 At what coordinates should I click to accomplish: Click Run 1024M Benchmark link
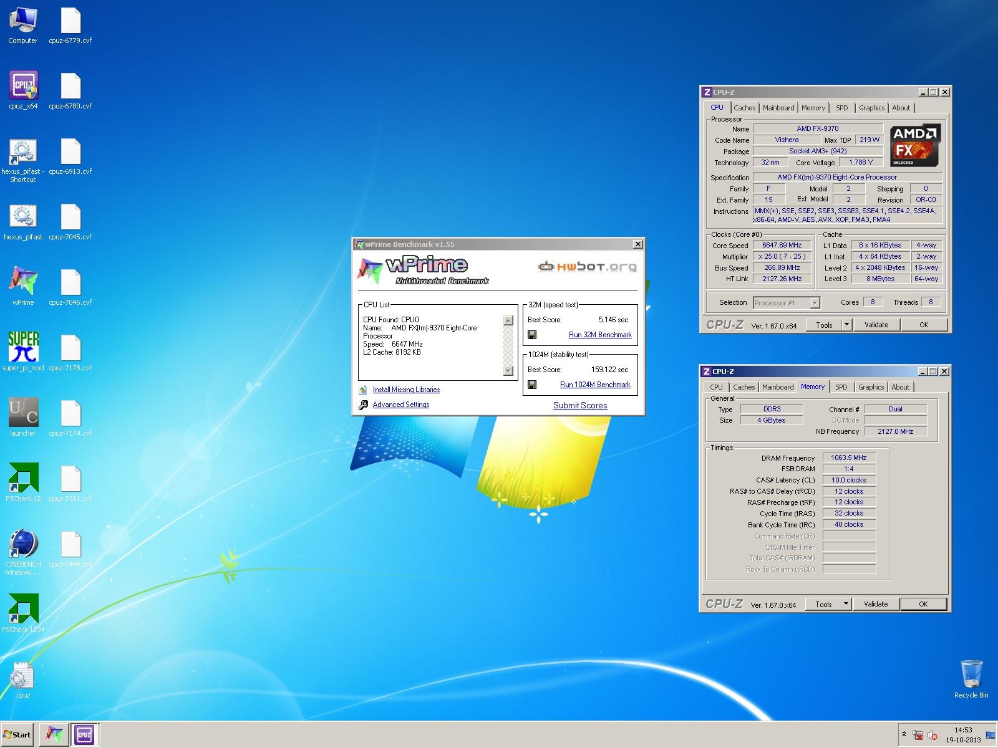point(595,385)
